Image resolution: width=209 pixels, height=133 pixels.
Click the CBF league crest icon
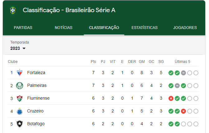[13, 10]
